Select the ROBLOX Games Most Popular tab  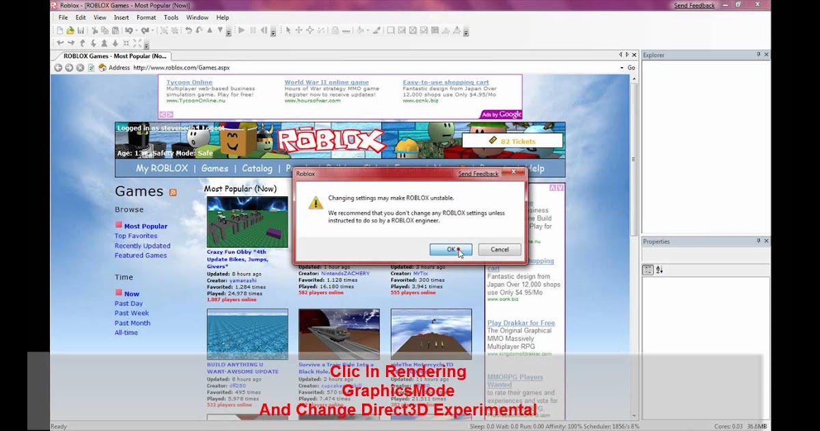[x=114, y=56]
